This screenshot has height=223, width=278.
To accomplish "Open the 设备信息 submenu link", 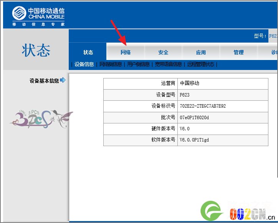I will (x=84, y=64).
